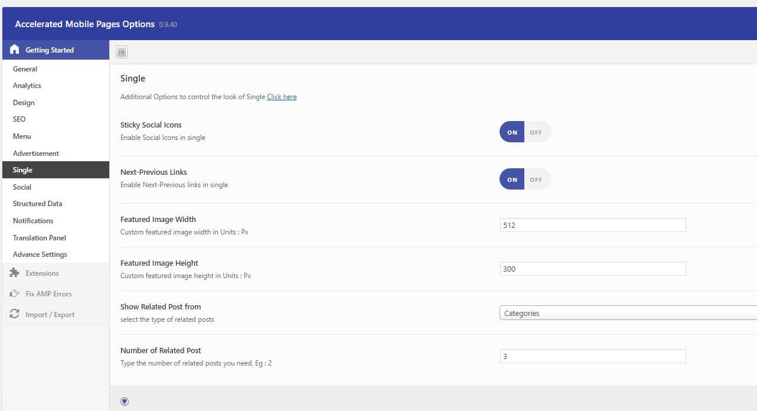Viewport: 757px width, 411px height.
Task: Open the Structured Data tab
Action: click(x=56, y=204)
